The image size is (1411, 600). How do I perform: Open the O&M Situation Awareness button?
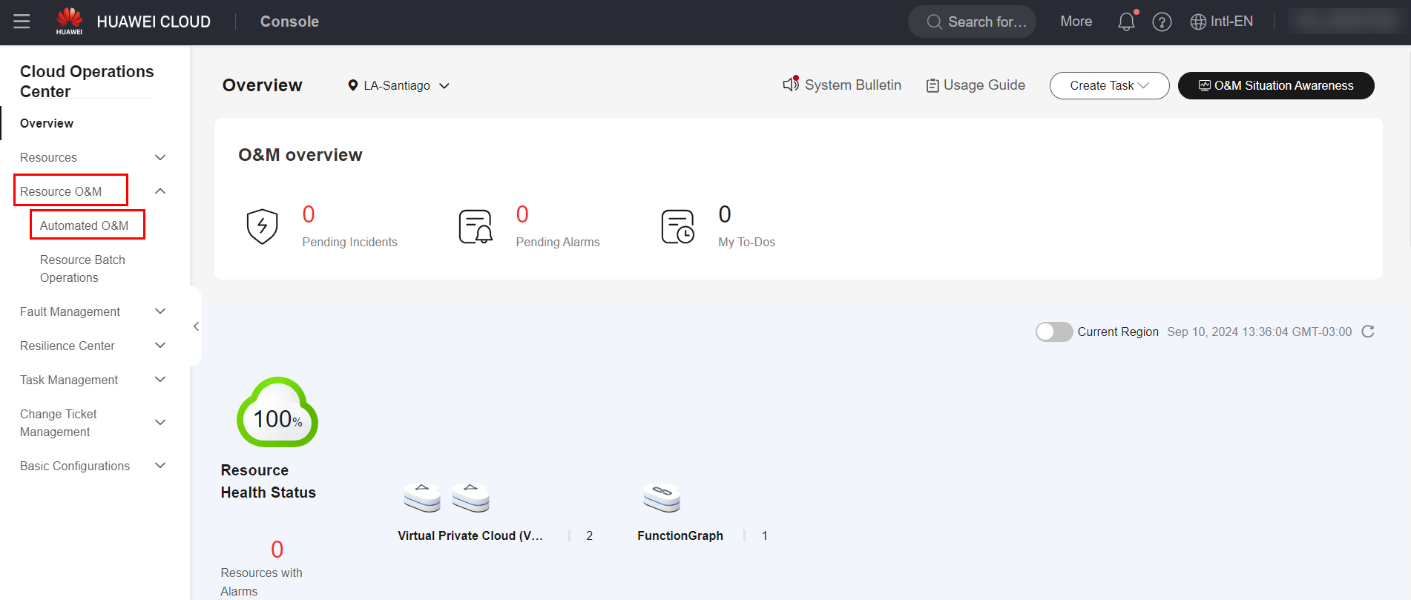pyautogui.click(x=1275, y=85)
